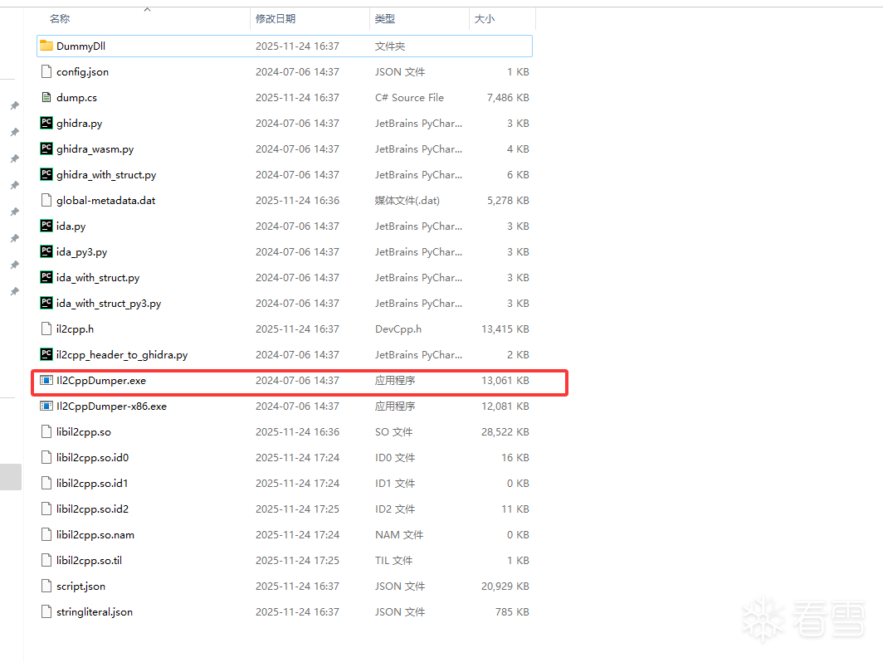Select the file name il2cpp.h
Screen dimensions: 883x662
point(75,329)
